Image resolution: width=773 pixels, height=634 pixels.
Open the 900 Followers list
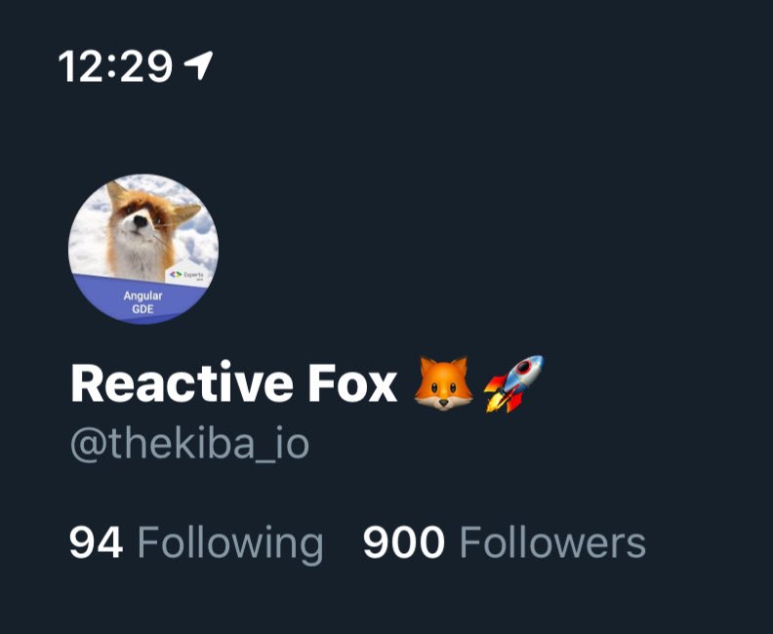tap(505, 542)
